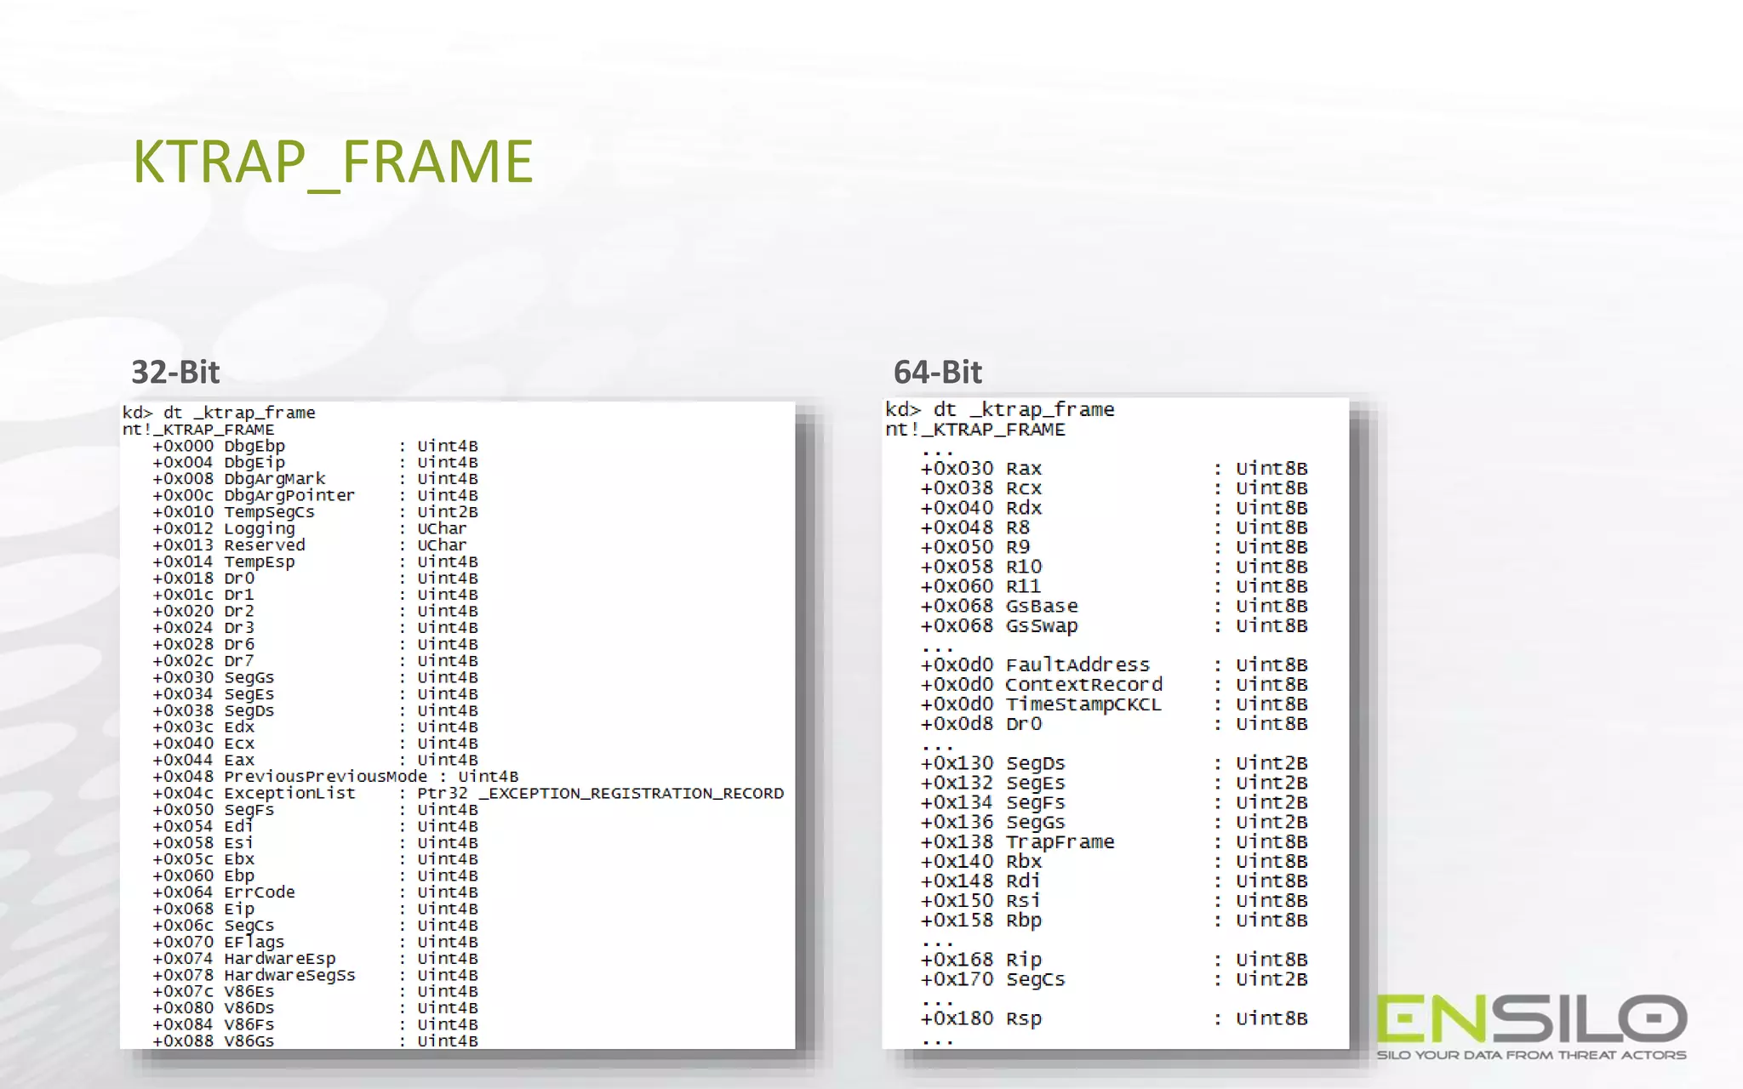Select the ErrCode field line
This screenshot has height=1089, width=1743.
click(x=315, y=892)
